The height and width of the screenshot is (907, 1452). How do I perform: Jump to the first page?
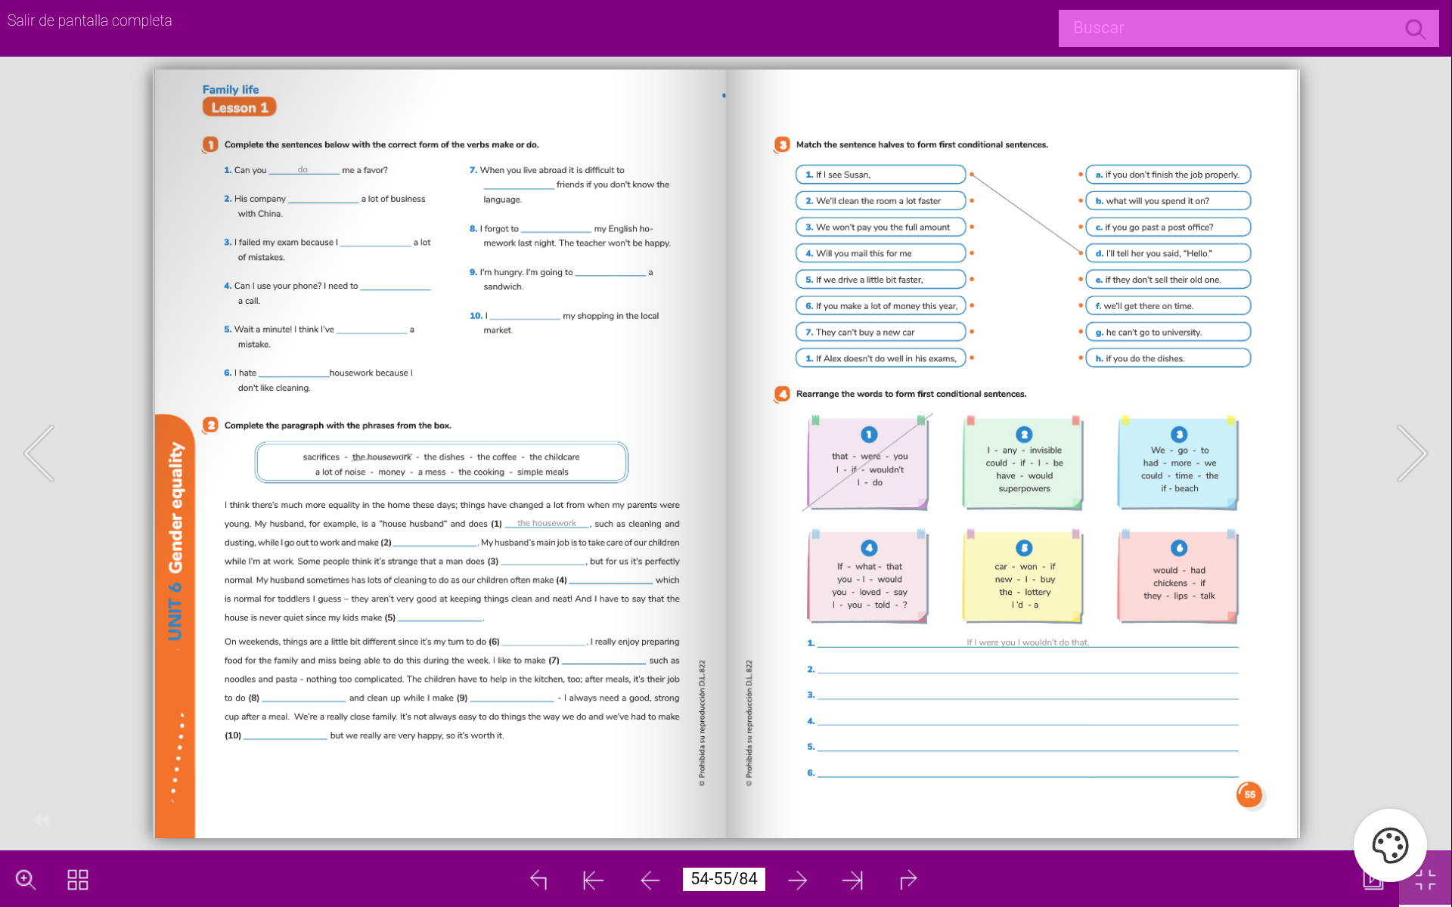[x=594, y=879]
